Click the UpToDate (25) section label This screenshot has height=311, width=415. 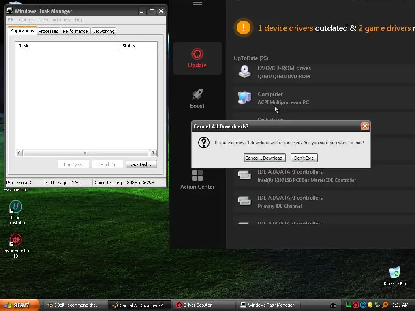251,58
